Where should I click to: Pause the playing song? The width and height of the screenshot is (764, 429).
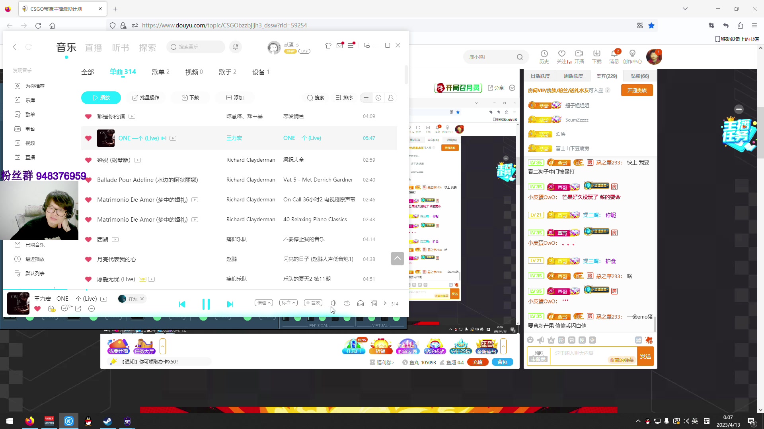click(x=206, y=304)
